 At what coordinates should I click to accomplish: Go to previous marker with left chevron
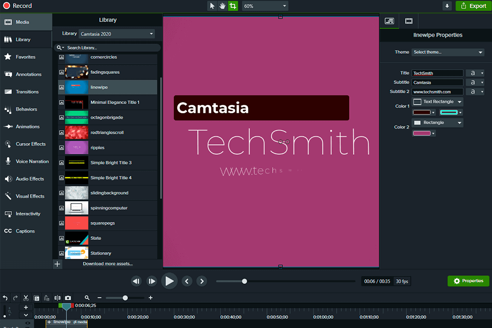(187, 281)
